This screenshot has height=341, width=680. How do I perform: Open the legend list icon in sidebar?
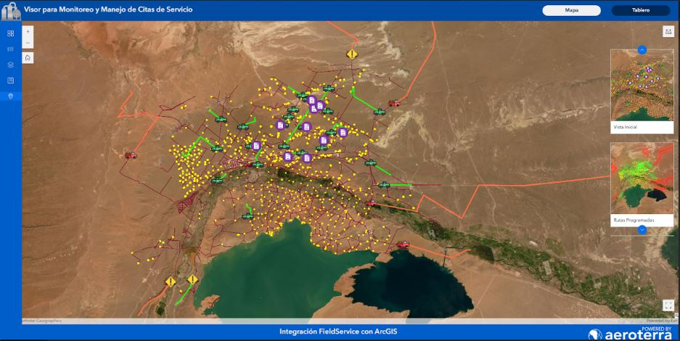10,49
